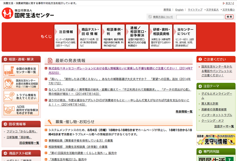Open 全国の消費生活センター等一覧 banner icon
Screen dimensions: 237x161
[x=21, y=70]
